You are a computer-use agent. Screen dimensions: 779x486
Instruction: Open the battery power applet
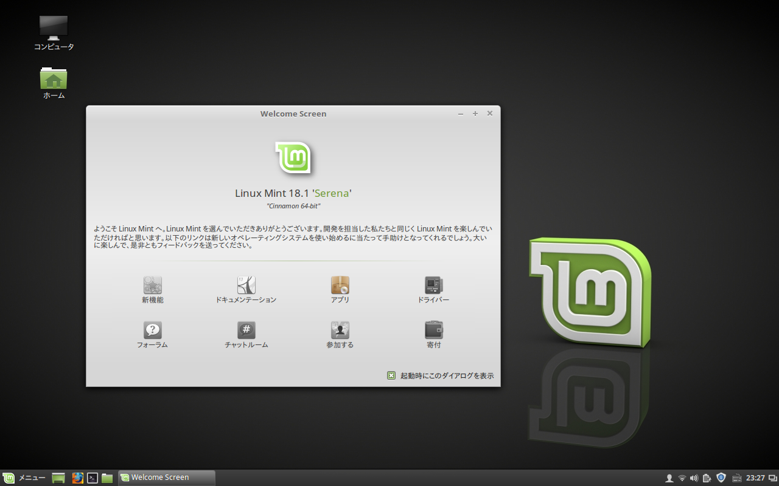[x=707, y=478]
